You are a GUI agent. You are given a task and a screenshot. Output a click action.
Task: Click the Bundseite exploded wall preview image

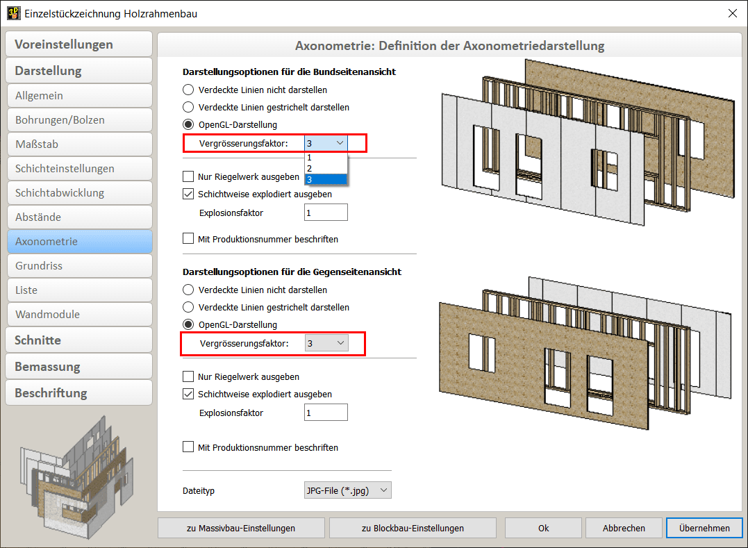(587, 142)
